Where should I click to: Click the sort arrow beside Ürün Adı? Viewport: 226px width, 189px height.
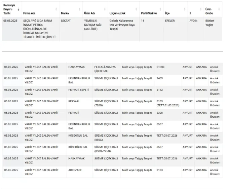coord(105,9)
